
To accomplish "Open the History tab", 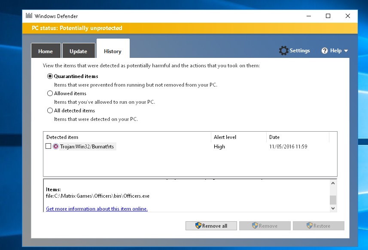I will click(113, 49).
